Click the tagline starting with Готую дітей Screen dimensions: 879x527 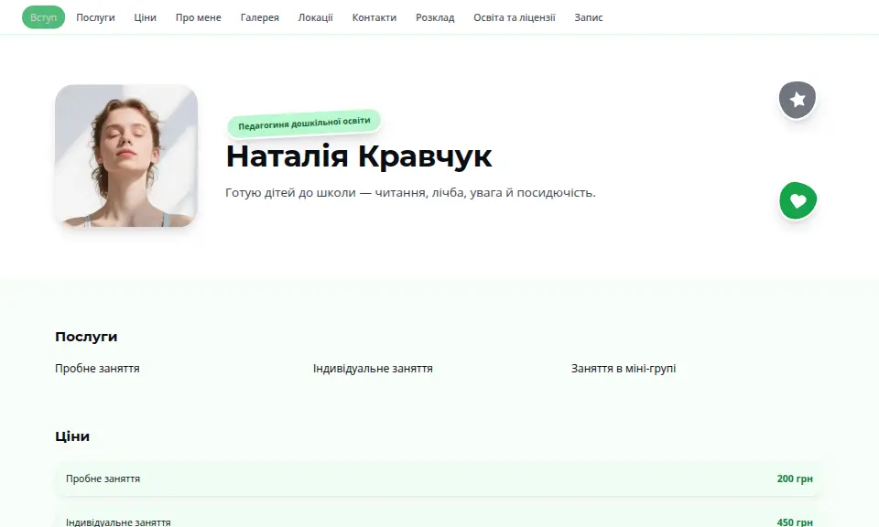click(410, 193)
